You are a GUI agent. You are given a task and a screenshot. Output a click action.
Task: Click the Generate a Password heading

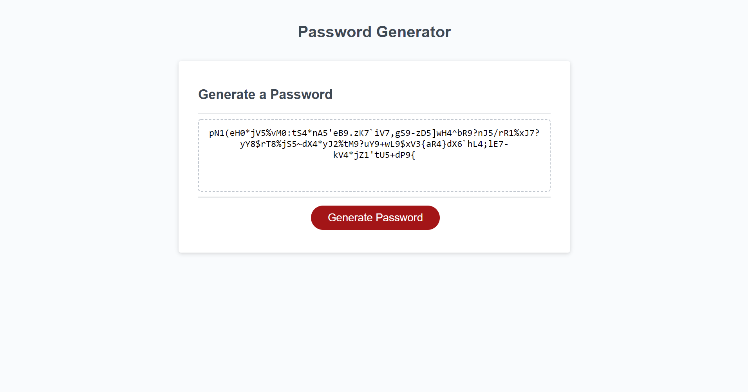pos(266,94)
